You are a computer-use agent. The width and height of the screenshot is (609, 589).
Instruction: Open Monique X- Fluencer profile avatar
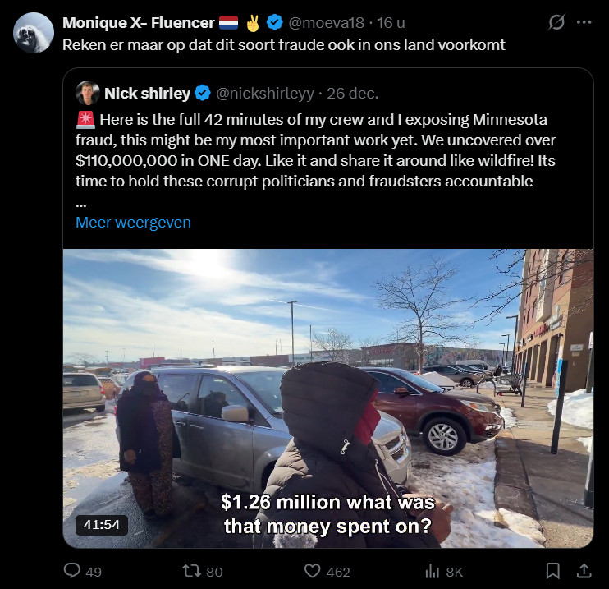[34, 33]
